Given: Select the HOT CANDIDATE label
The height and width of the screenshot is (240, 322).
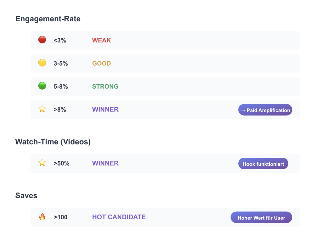Looking at the screenshot, I should pos(119,217).
